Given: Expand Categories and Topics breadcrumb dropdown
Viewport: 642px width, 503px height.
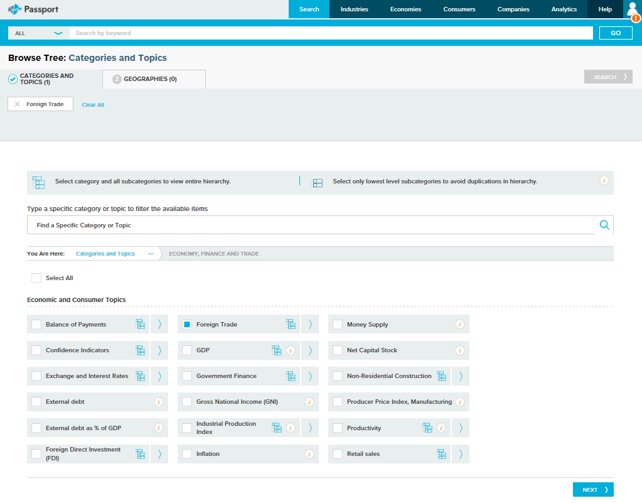Looking at the screenshot, I should (150, 254).
